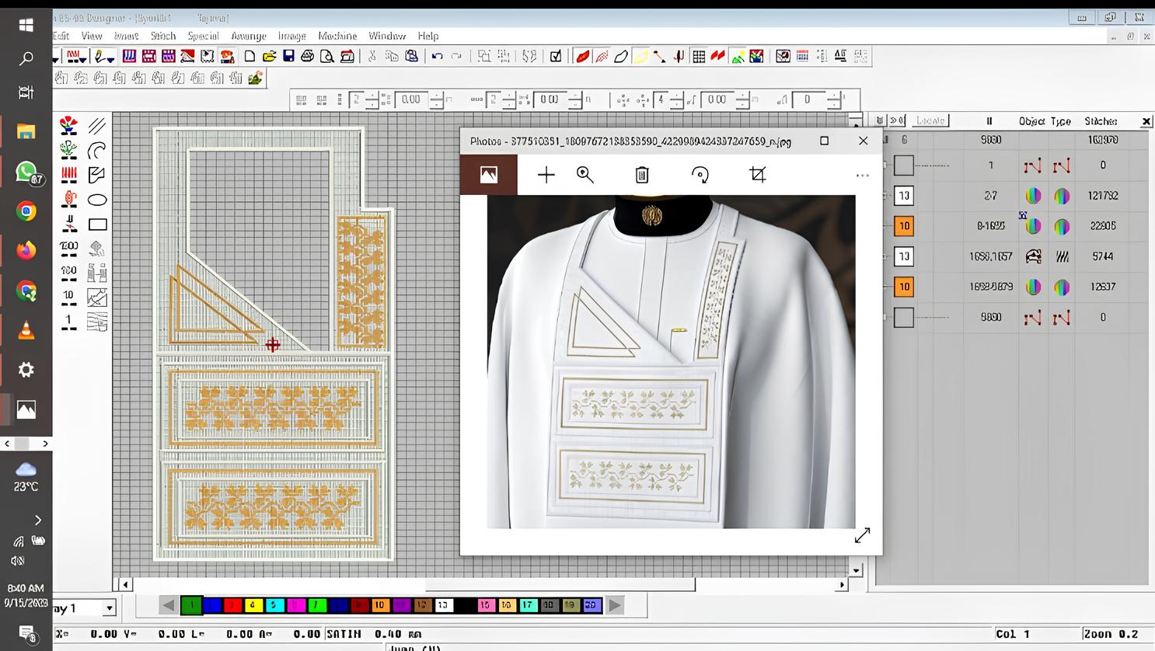Open the Photos three-dot more menu
The width and height of the screenshot is (1155, 651).
(x=863, y=176)
